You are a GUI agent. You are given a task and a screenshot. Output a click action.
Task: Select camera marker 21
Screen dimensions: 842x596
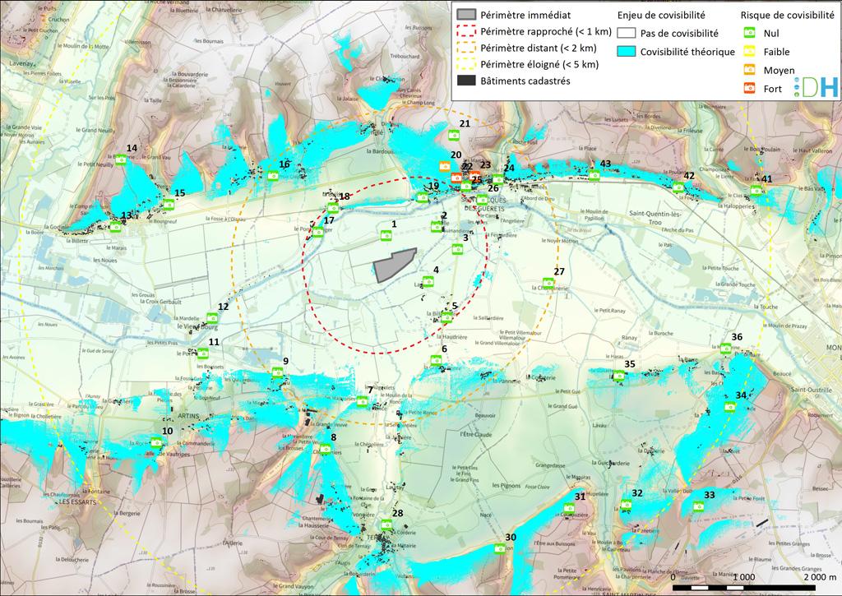point(454,135)
